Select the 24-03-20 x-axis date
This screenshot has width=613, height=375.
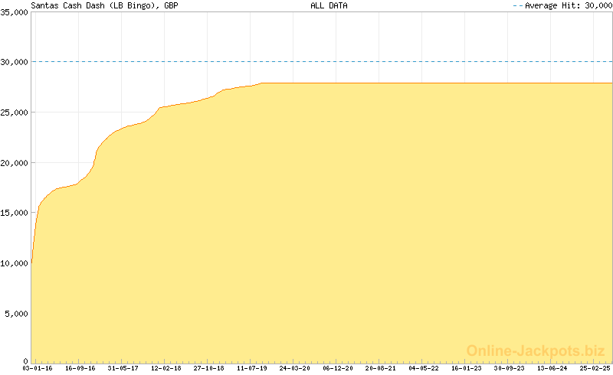click(x=294, y=368)
